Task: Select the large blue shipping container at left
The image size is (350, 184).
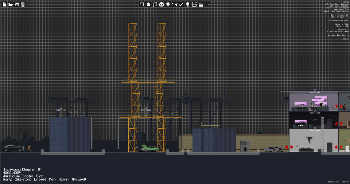Action: click(70, 134)
